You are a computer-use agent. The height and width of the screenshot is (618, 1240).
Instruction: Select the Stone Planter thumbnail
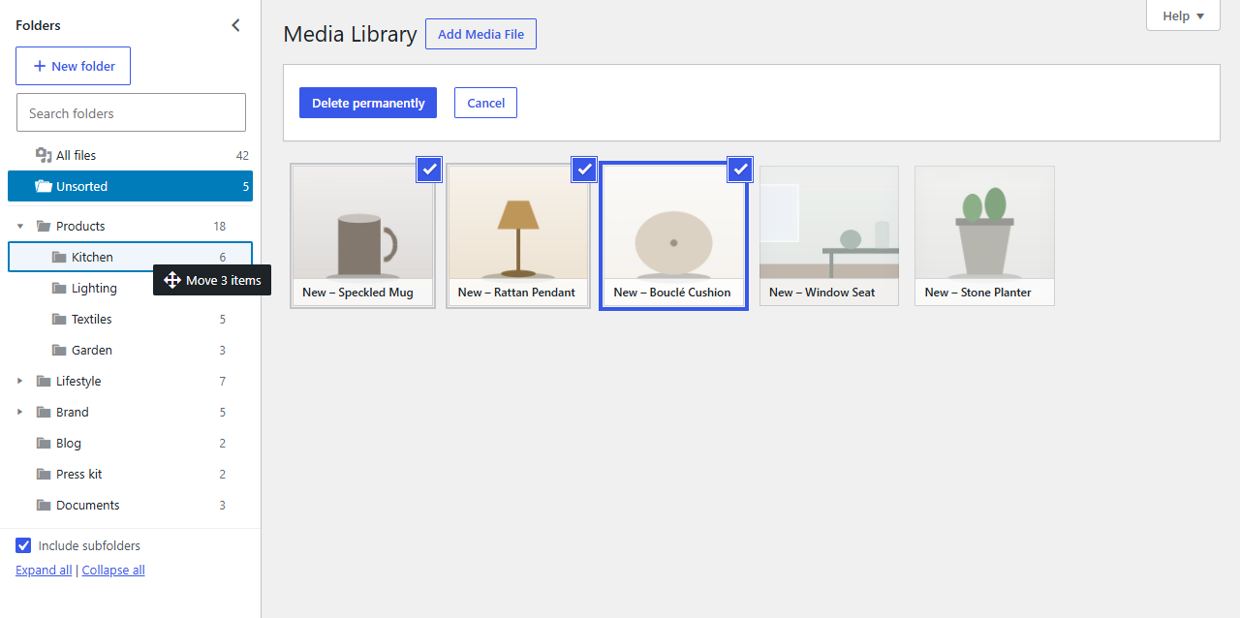tap(984, 235)
